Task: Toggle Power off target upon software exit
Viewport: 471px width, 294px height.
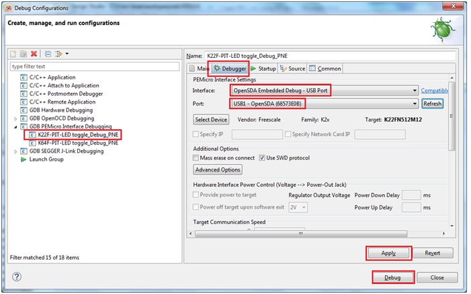Action: coord(196,207)
